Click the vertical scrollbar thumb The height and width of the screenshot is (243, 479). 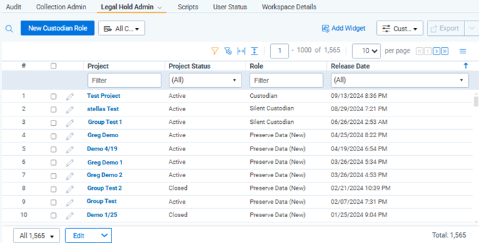pos(476,101)
